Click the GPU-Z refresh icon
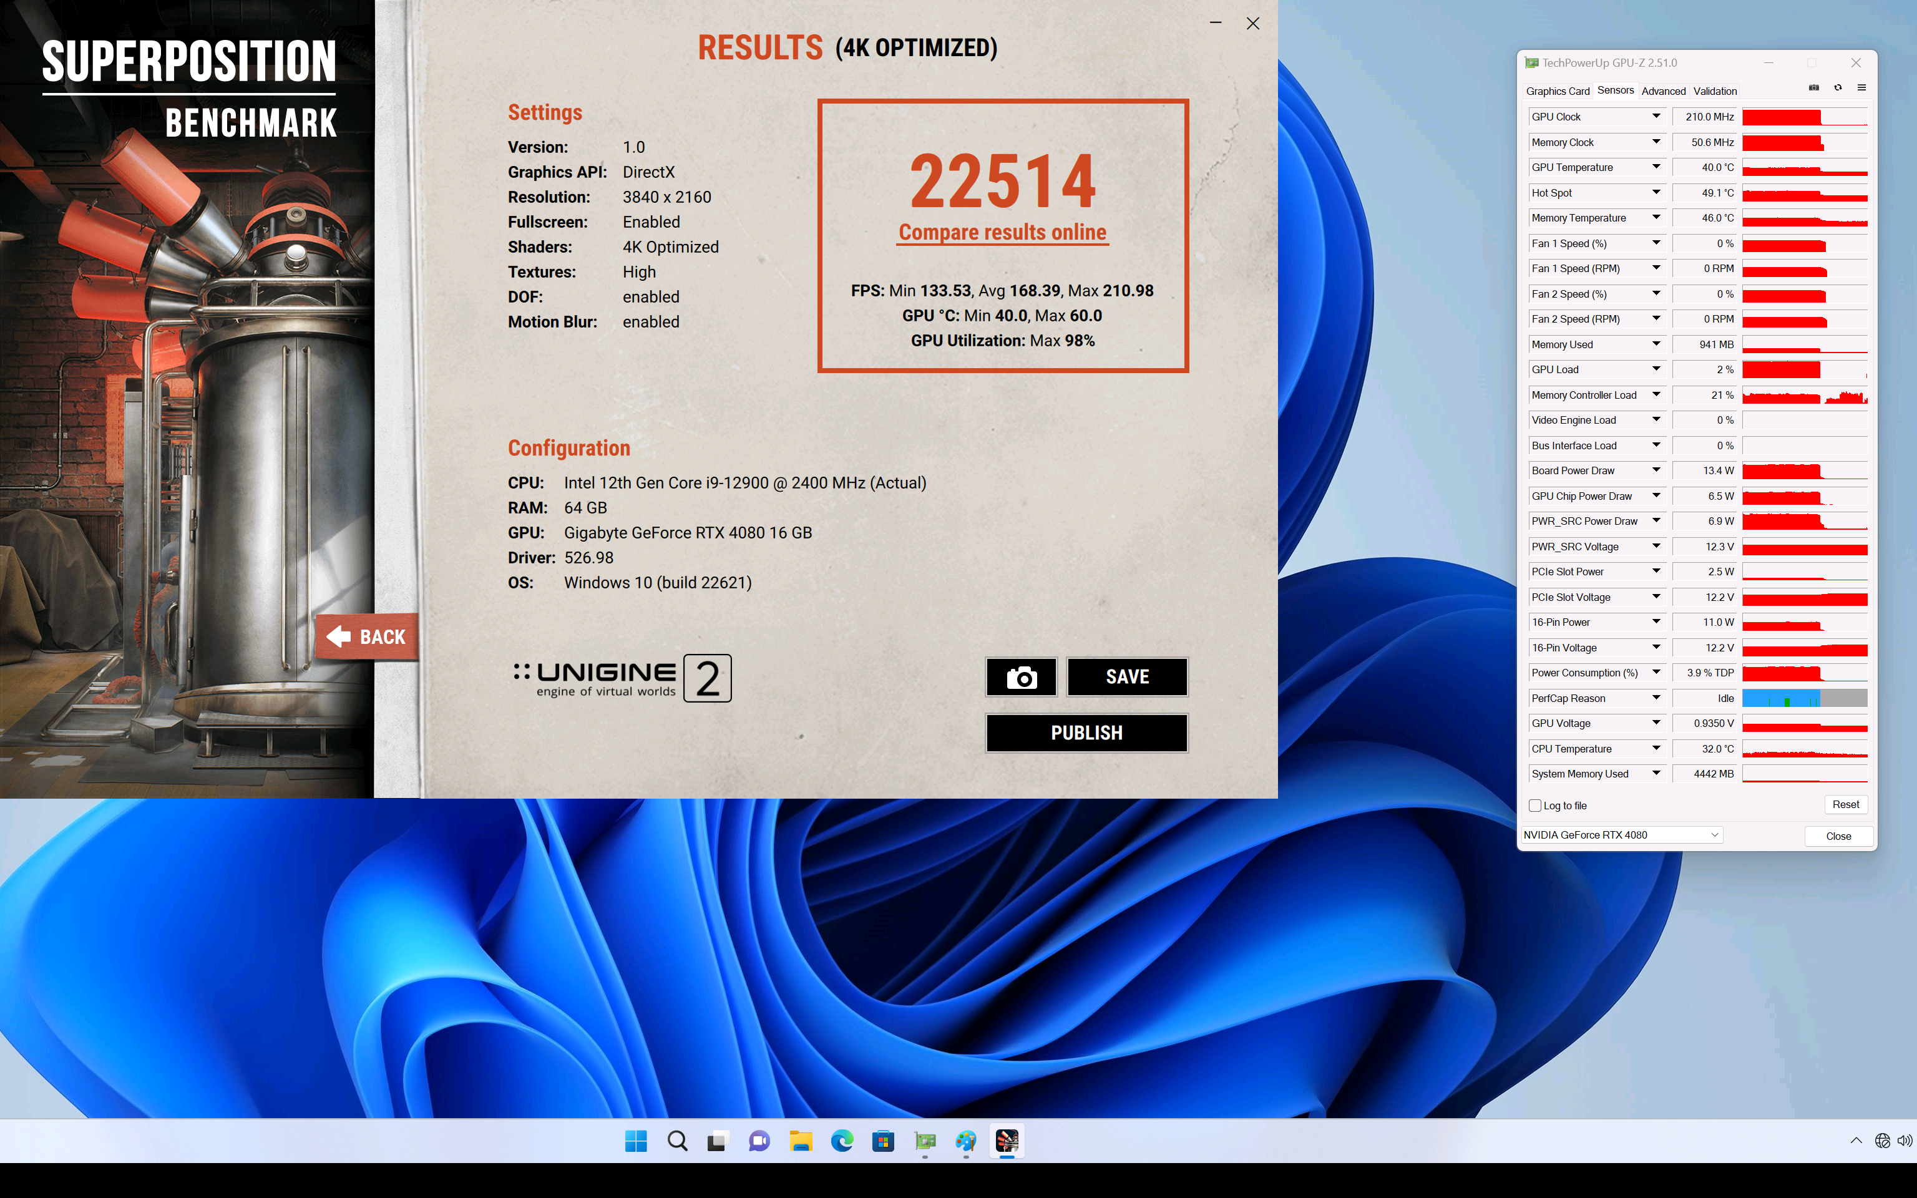The image size is (1917, 1198). coord(1838,88)
